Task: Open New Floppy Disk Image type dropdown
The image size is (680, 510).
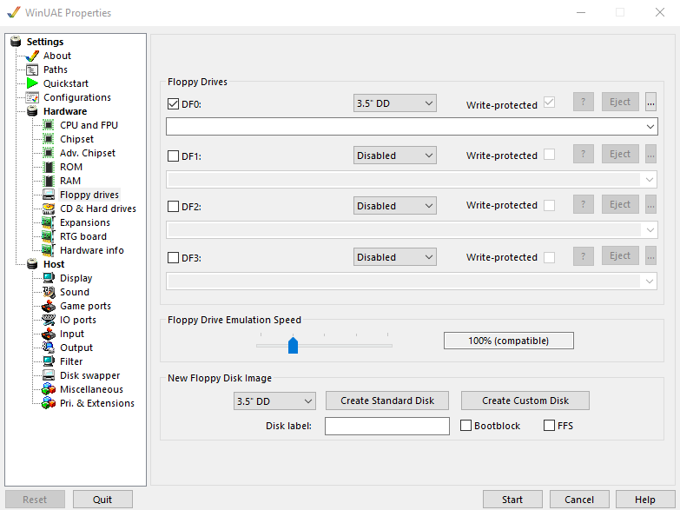Action: click(274, 401)
